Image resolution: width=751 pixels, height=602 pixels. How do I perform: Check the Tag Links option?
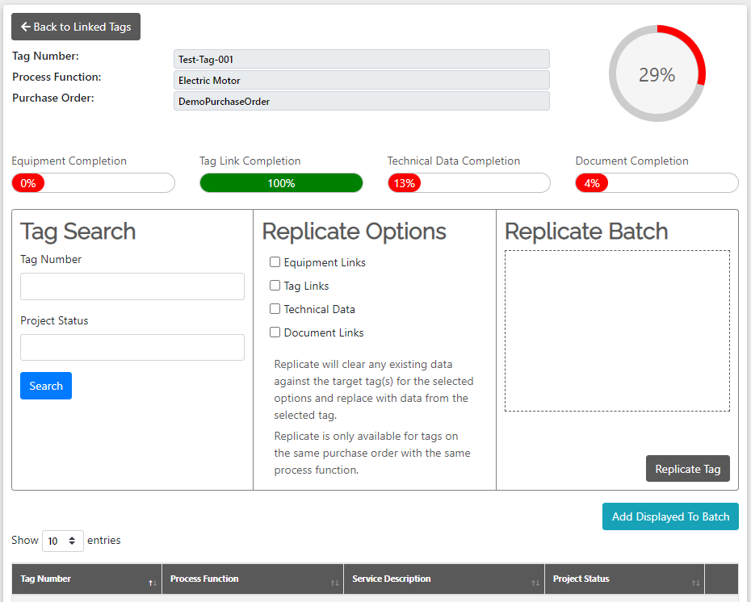coord(275,285)
